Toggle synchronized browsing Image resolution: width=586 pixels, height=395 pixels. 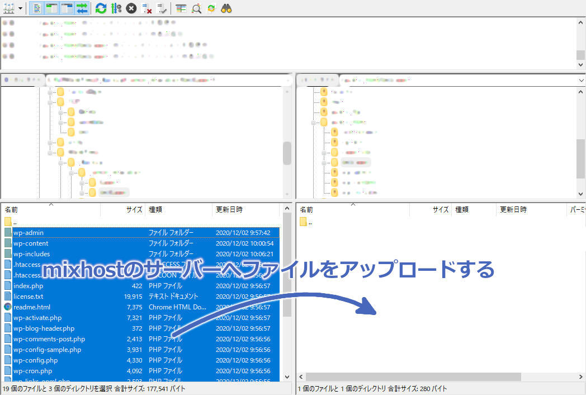pos(211,8)
